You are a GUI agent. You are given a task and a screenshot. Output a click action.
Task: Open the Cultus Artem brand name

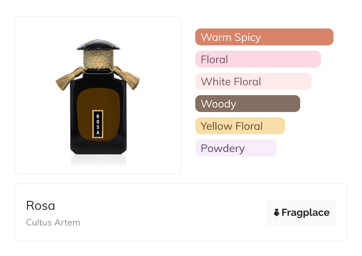point(53,223)
